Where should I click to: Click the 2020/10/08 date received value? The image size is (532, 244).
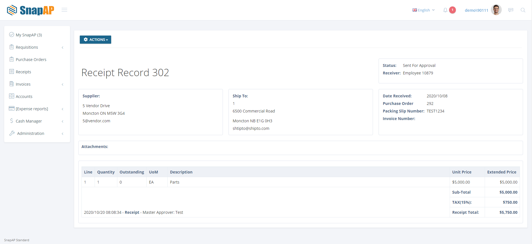pyautogui.click(x=437, y=96)
